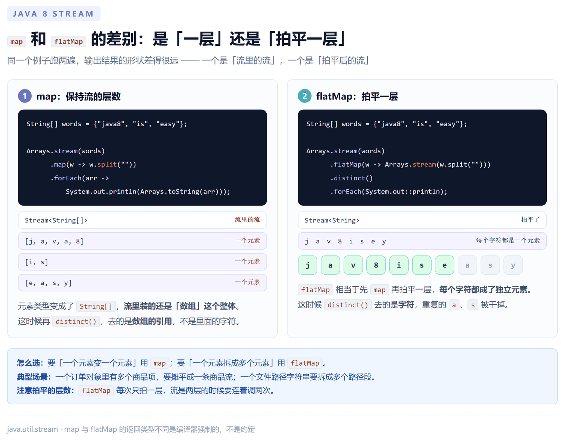Click the "map" code chip in the main title
The width and height of the screenshot is (564, 440).
tap(17, 42)
